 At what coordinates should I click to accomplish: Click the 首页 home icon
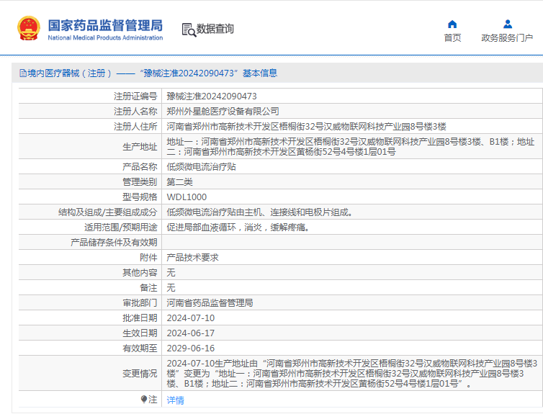[x=452, y=24]
